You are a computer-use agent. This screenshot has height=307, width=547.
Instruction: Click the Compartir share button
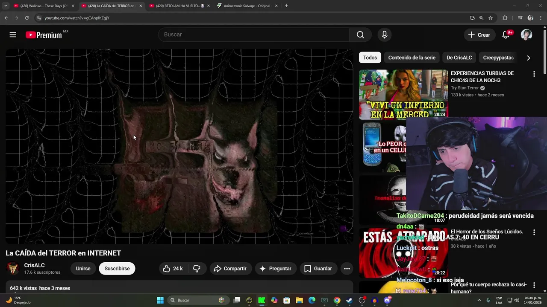tap(230, 269)
